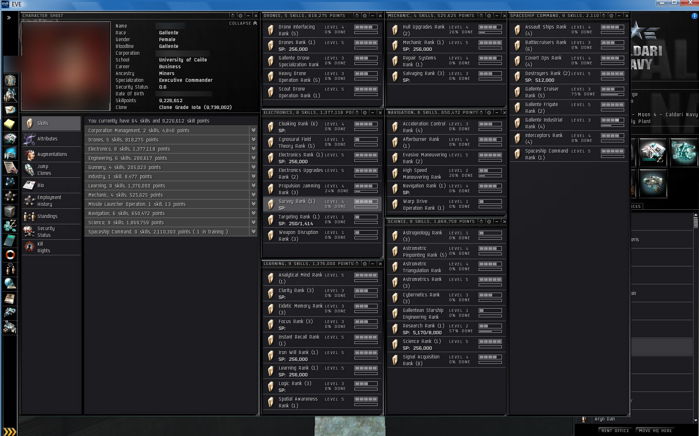Select the Skills tab
The height and width of the screenshot is (436, 699).
coord(51,124)
